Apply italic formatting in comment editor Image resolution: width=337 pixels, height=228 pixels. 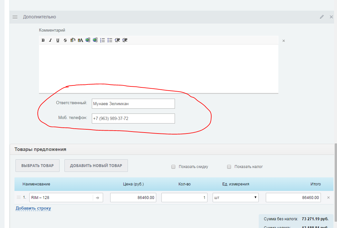coord(50,40)
